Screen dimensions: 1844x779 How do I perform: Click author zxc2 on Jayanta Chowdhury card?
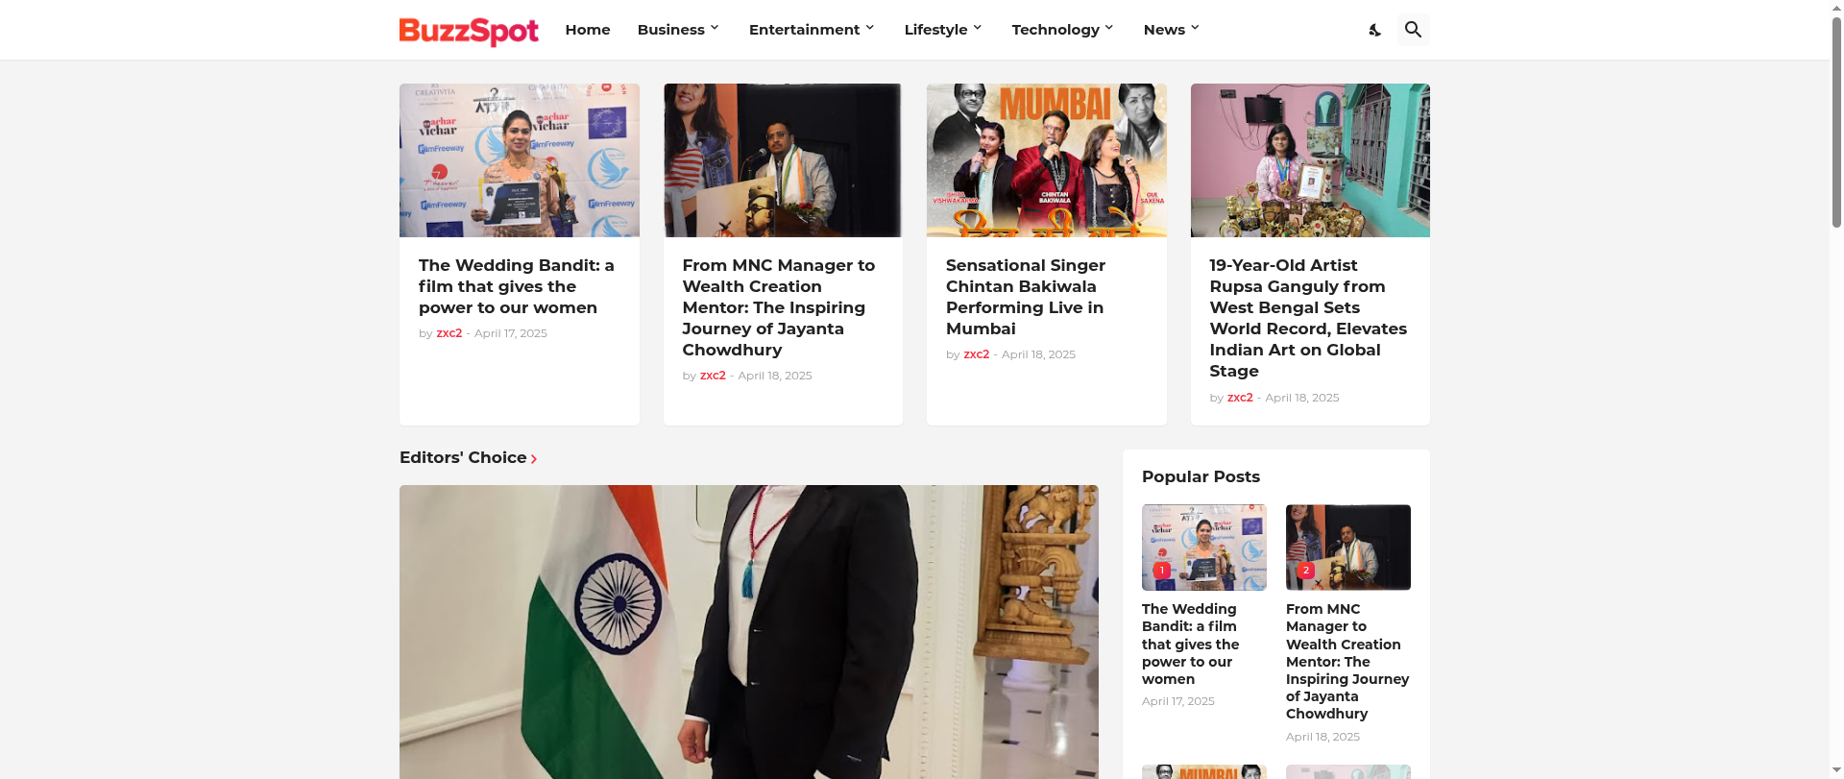coord(713,376)
